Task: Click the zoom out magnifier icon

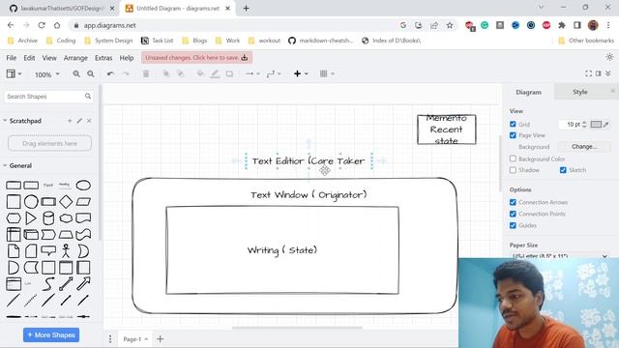Action: (91, 73)
